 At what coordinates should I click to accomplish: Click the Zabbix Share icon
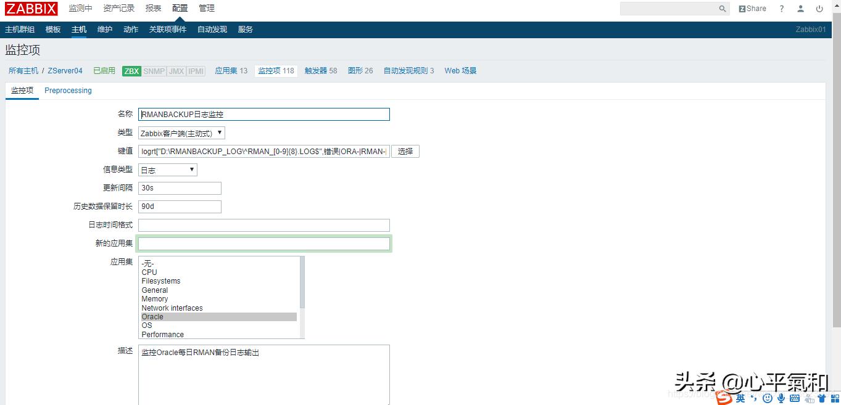[x=752, y=9]
